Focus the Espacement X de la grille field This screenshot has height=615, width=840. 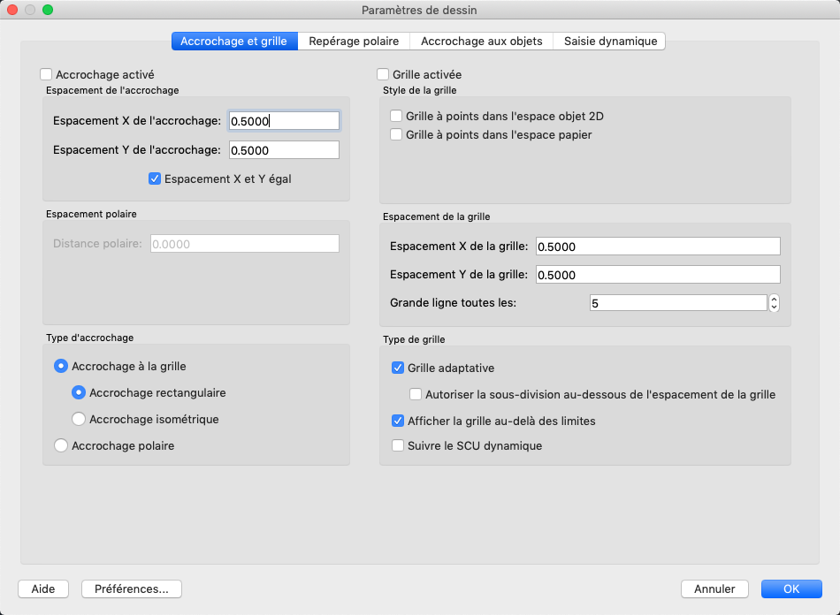658,247
